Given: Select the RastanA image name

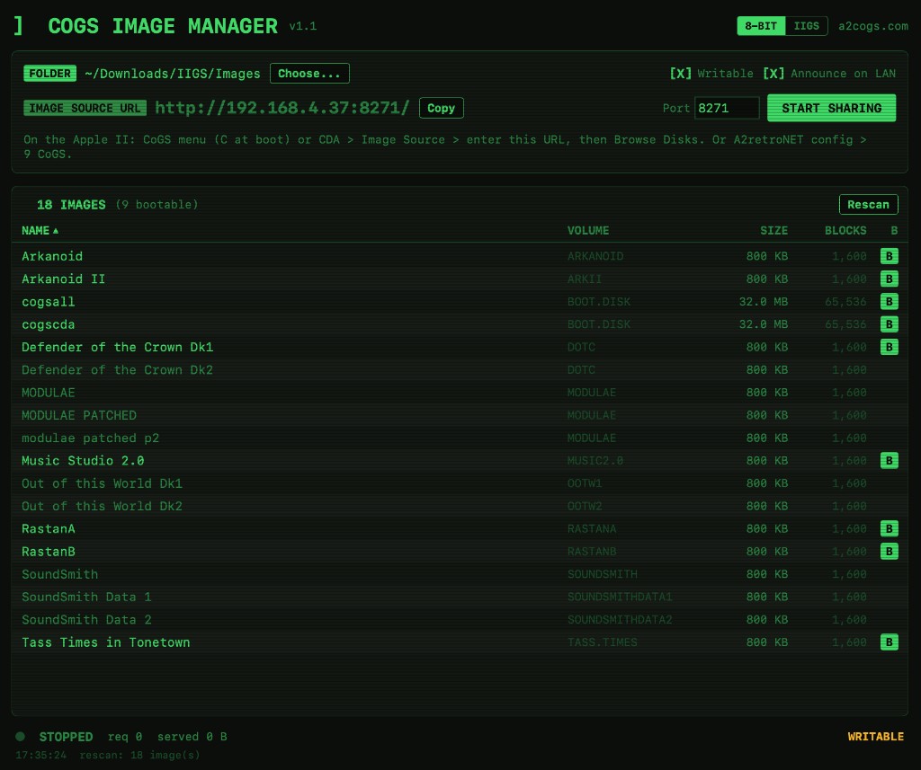Looking at the screenshot, I should pos(49,529).
